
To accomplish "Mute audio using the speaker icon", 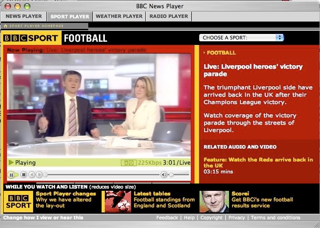I will [x=164, y=175].
